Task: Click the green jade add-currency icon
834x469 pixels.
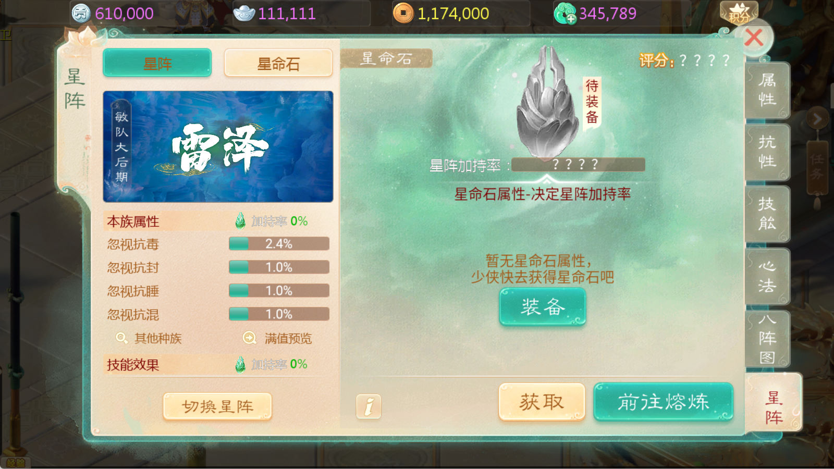Action: (x=565, y=14)
